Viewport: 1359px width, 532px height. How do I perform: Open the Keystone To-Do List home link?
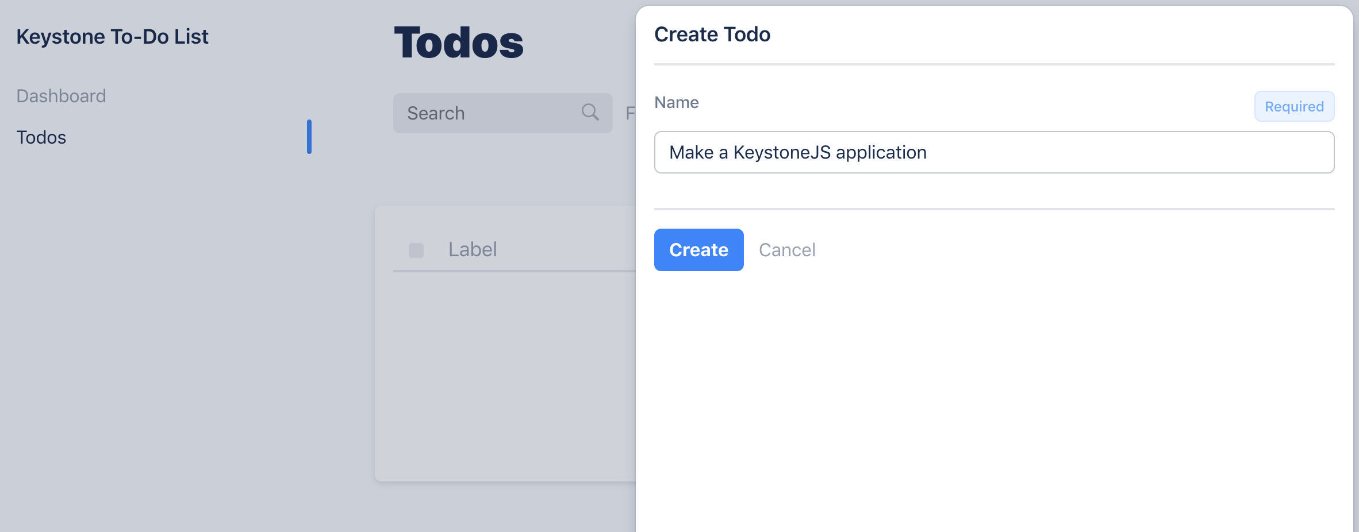(x=112, y=37)
